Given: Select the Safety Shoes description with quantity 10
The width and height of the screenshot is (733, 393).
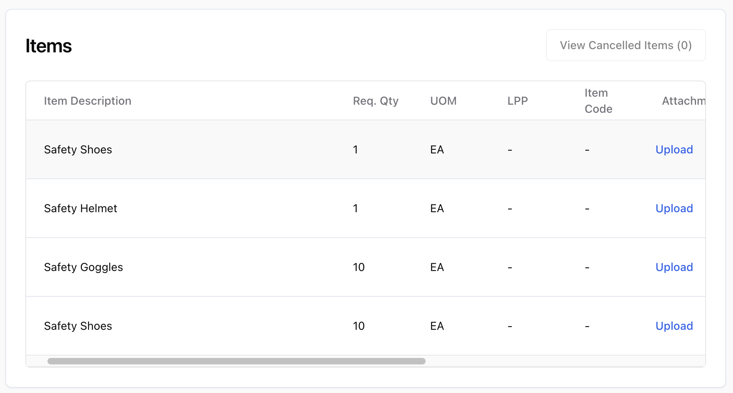Looking at the screenshot, I should 78,326.
